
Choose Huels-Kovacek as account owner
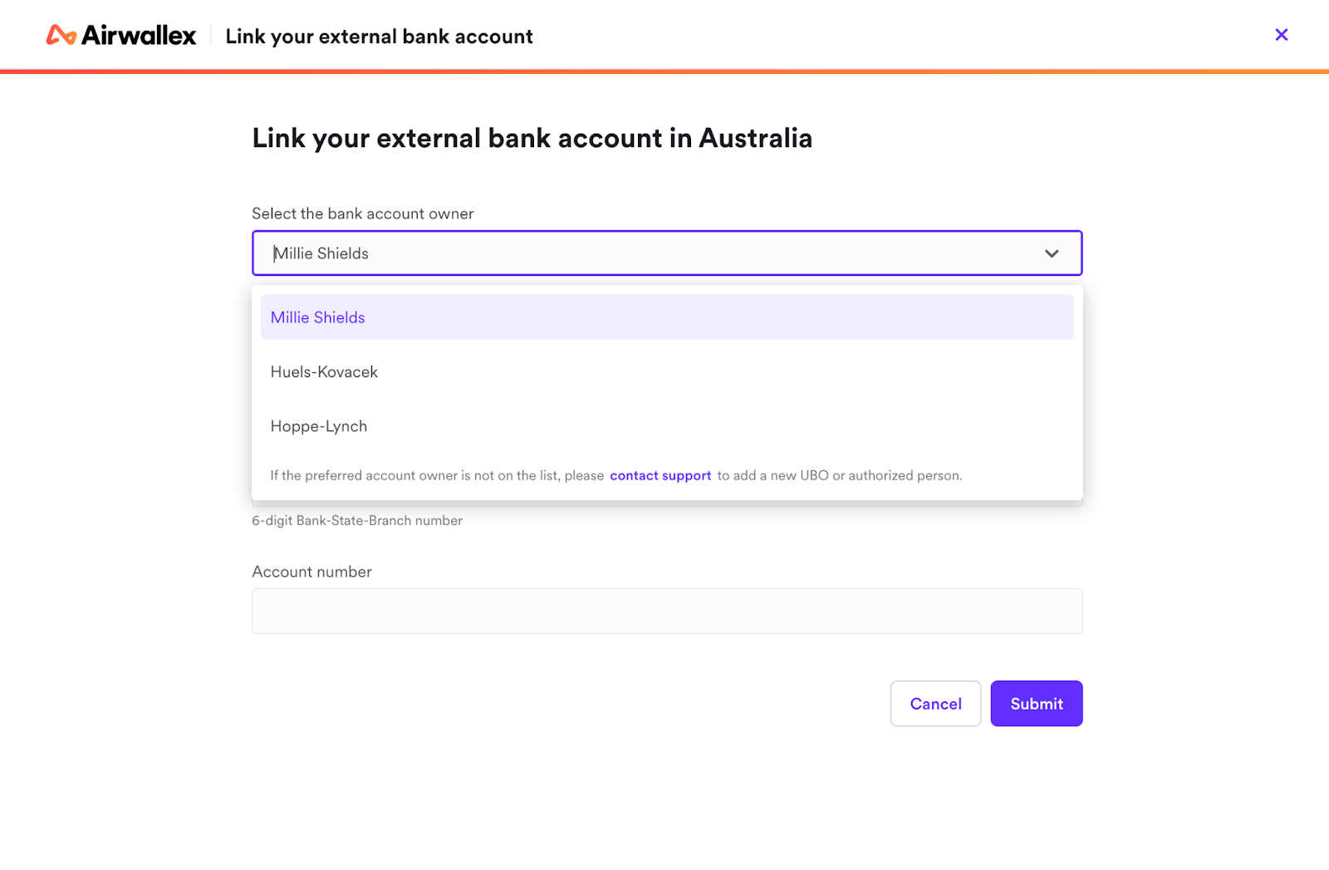tap(324, 371)
